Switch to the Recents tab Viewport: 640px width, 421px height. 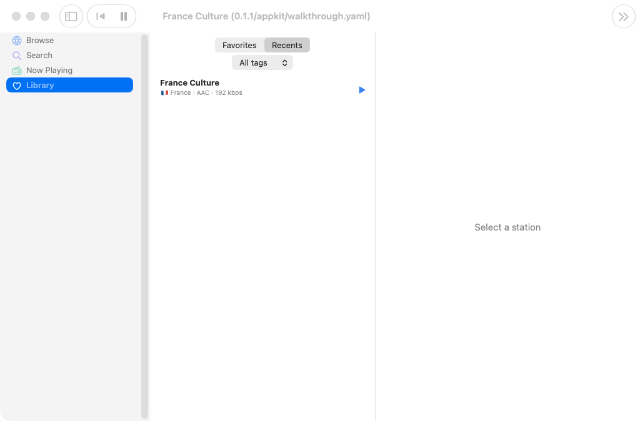click(287, 45)
